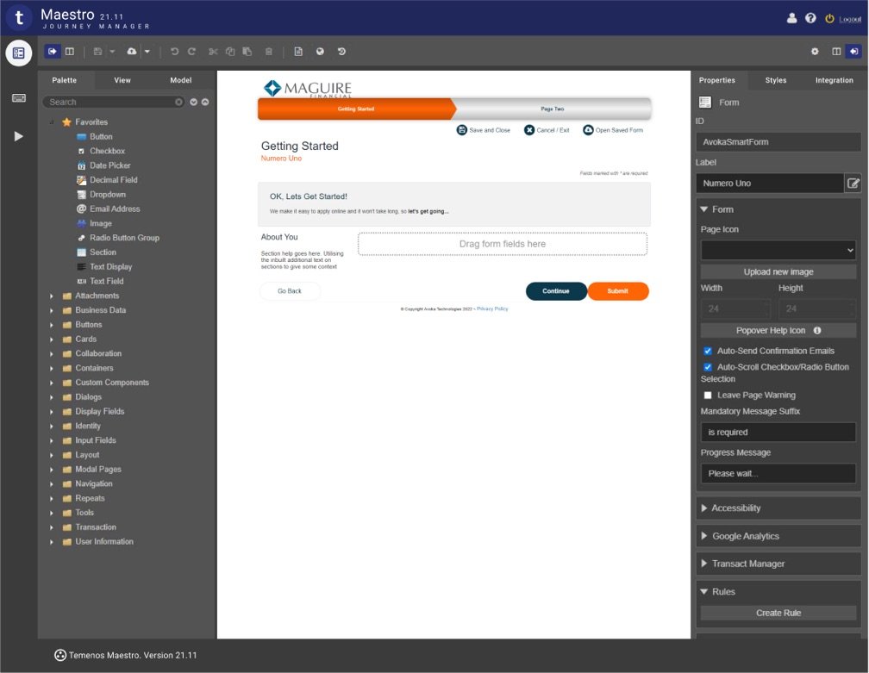Open the Model tab
This screenshot has width=869, height=673.
coord(180,80)
